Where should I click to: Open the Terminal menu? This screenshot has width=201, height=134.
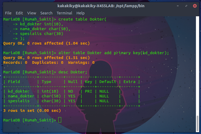tap(64, 13)
